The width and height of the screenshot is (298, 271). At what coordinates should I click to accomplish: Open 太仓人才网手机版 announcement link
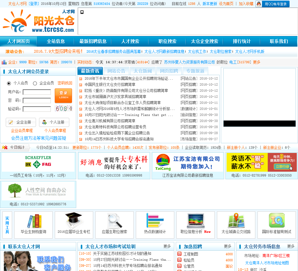coord(250,51)
